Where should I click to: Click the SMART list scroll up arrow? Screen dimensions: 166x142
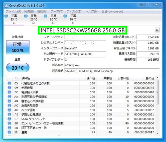click(157, 78)
